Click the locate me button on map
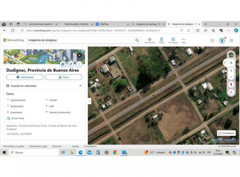240x177 pixels. pos(231,63)
